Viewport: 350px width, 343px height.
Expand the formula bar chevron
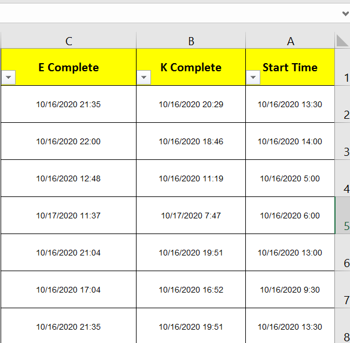point(345,14)
